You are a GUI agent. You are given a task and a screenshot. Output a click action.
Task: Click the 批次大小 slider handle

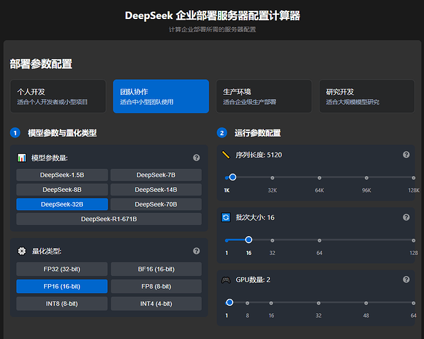point(248,240)
